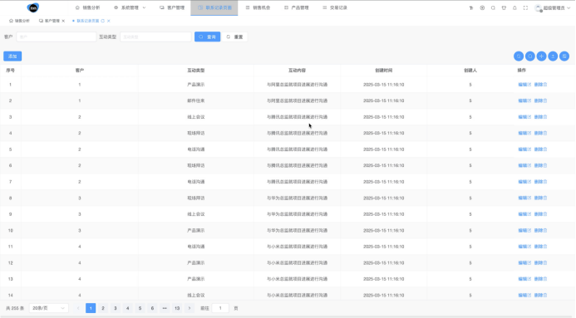Image resolution: width=576 pixels, height=318 pixels.
Task: Open the theme (shirt) settings icon
Action: tap(504, 7)
